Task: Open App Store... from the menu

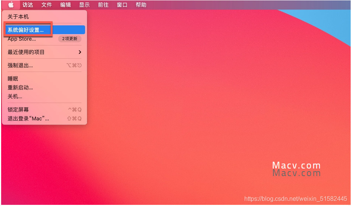Action: click(x=44, y=39)
